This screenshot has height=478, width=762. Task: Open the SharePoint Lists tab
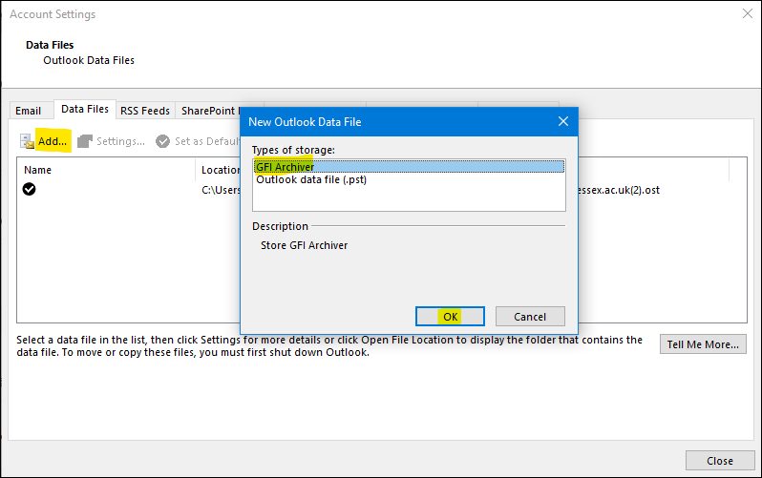[209, 111]
